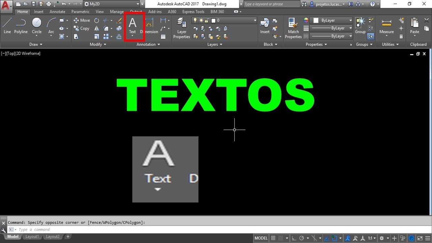432x243 pixels.
Task: Select the Line drawing tool
Action: tap(7, 26)
